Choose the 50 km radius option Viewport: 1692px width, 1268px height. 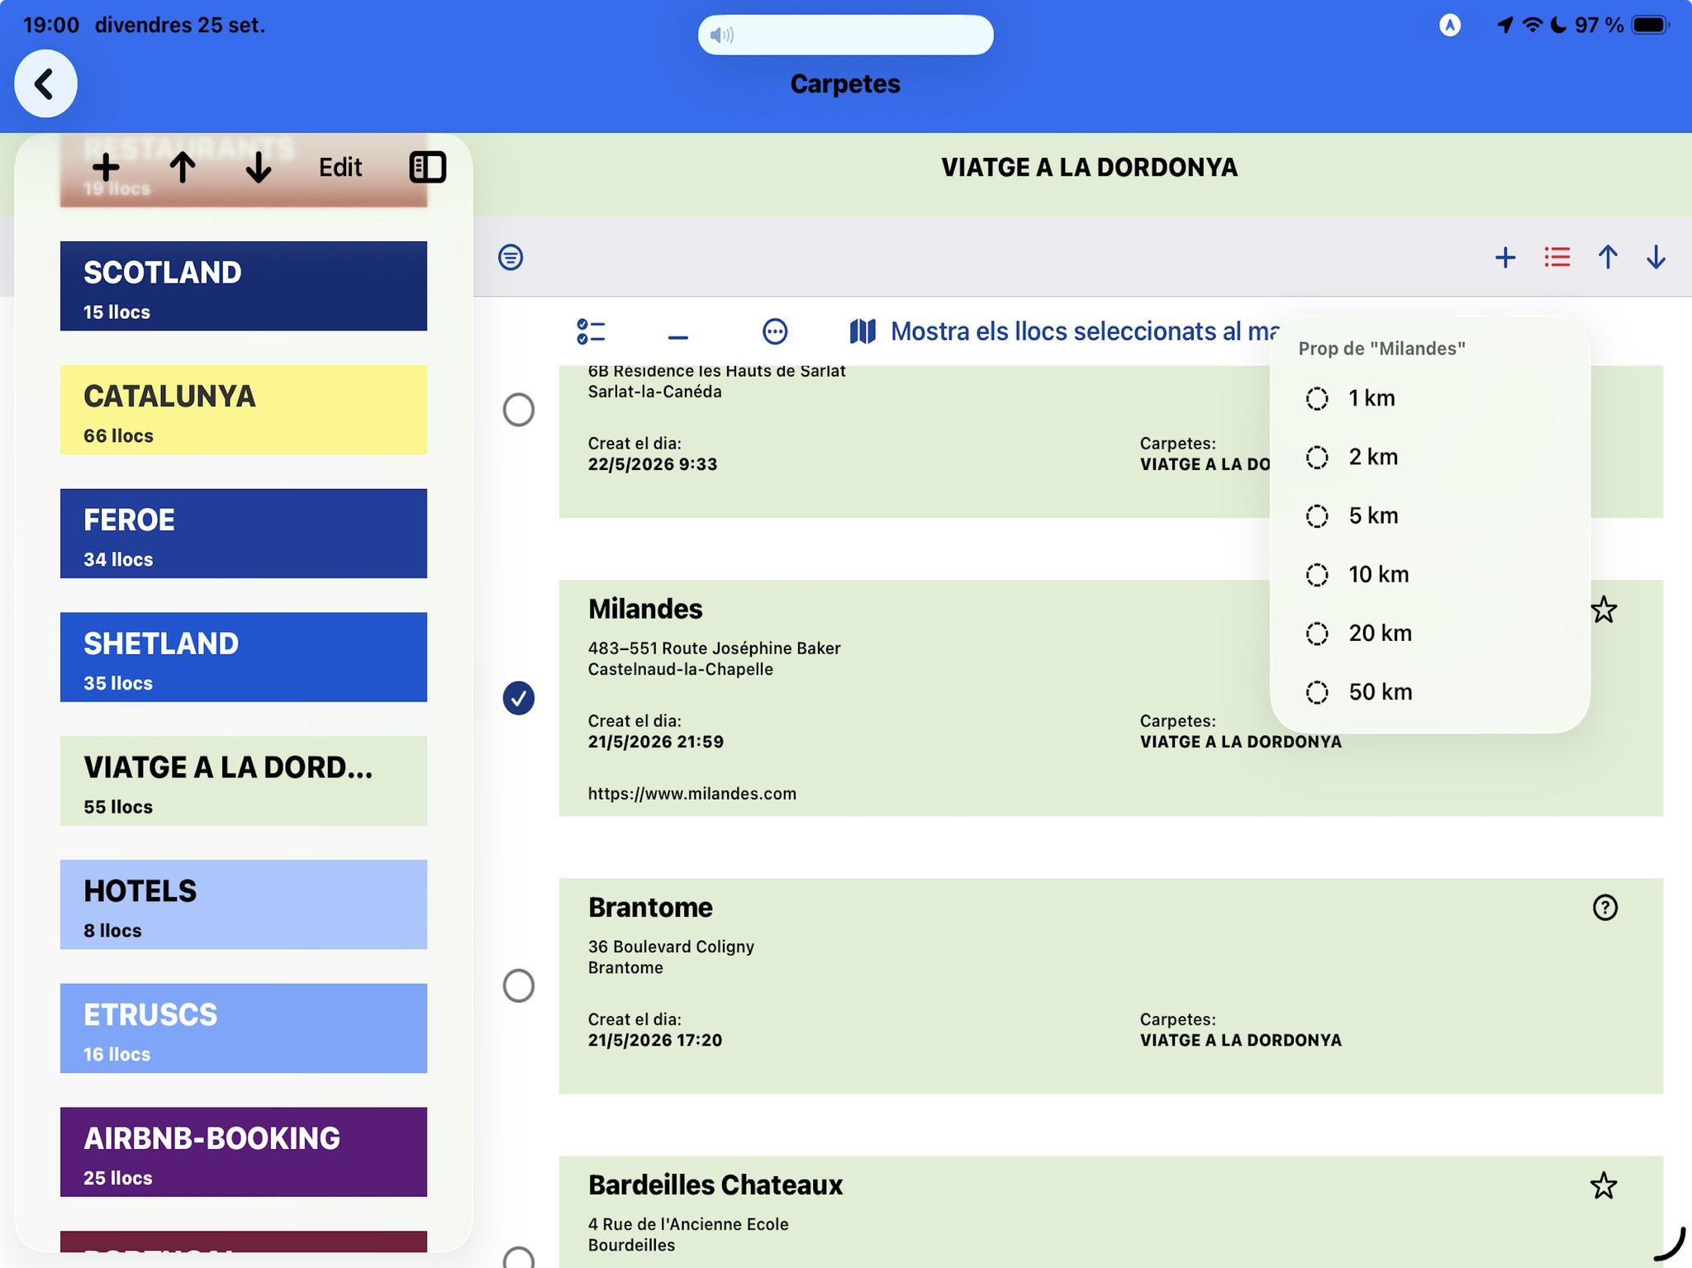pos(1429,691)
